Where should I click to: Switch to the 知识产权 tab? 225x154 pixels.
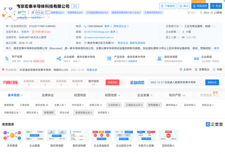click(177, 95)
